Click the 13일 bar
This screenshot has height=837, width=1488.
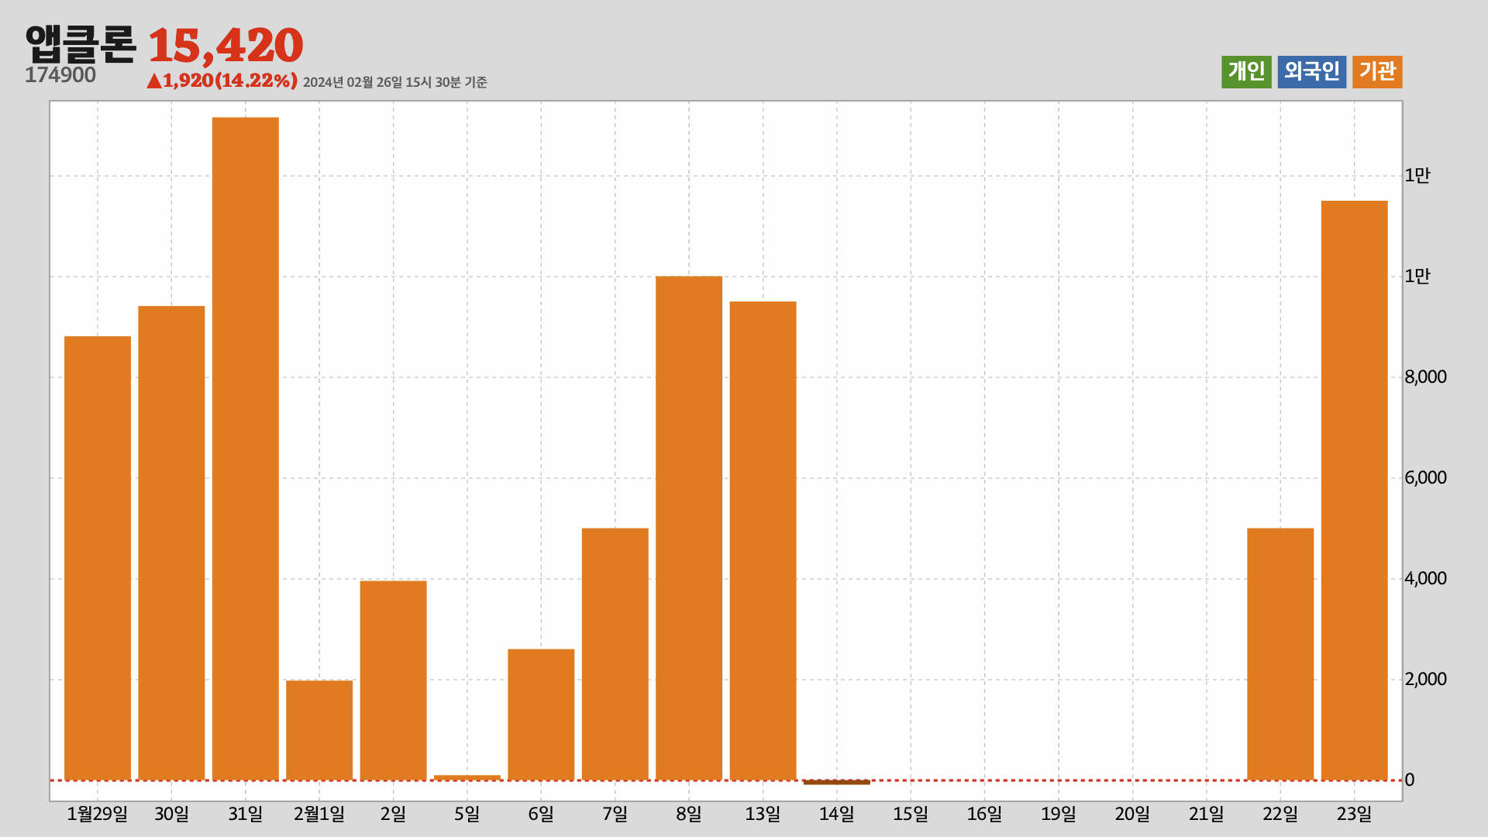click(763, 541)
